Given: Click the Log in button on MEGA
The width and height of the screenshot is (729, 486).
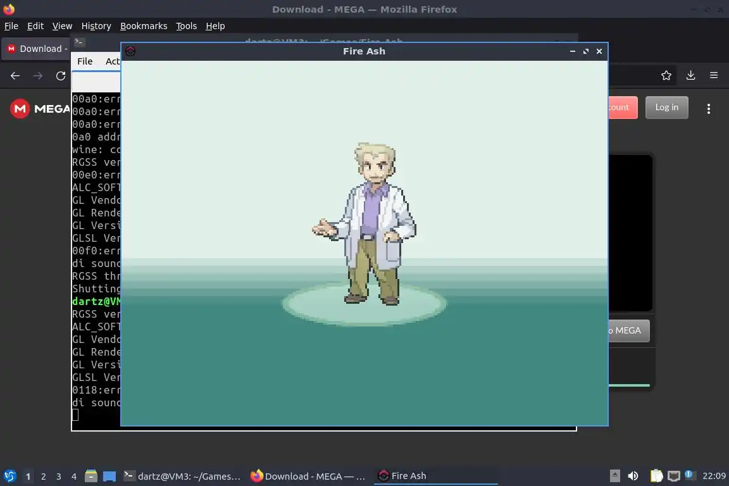Looking at the screenshot, I should pyautogui.click(x=667, y=108).
